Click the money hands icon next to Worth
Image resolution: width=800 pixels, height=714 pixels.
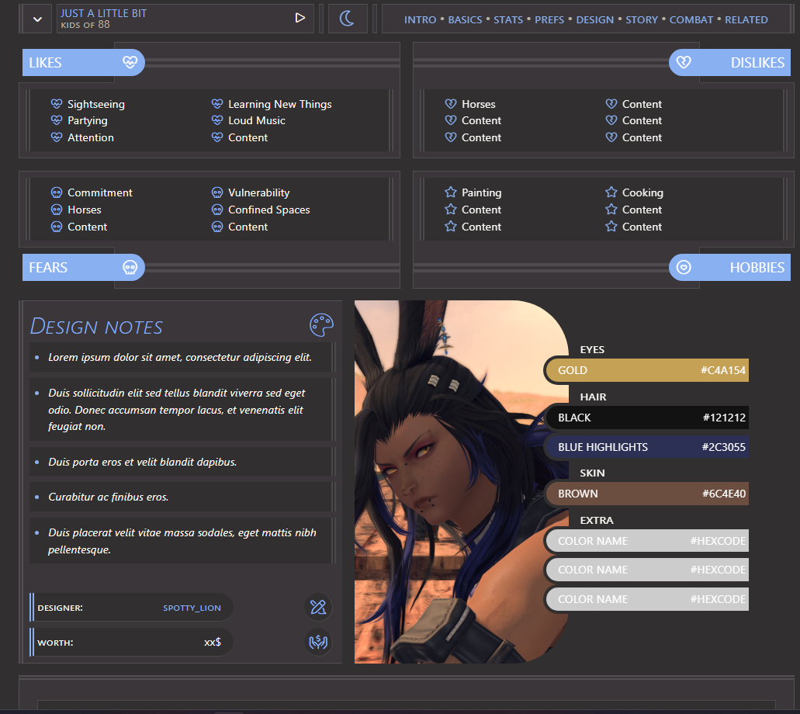[317, 643]
